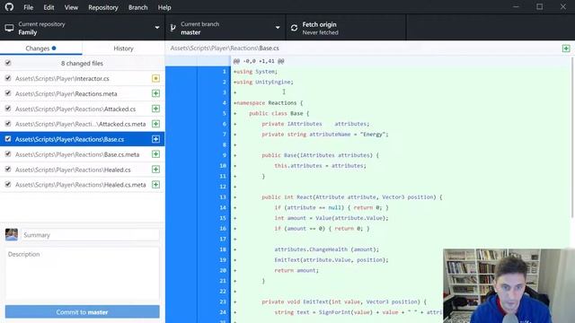575x323 pixels.
Task: Open the View menu
Action: click(71, 7)
